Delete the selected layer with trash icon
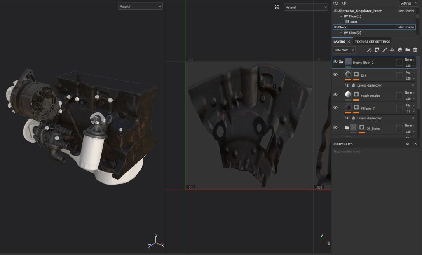 pos(415,50)
